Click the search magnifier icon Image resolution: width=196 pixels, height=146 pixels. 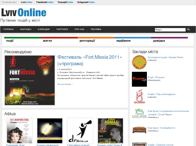coord(188,29)
